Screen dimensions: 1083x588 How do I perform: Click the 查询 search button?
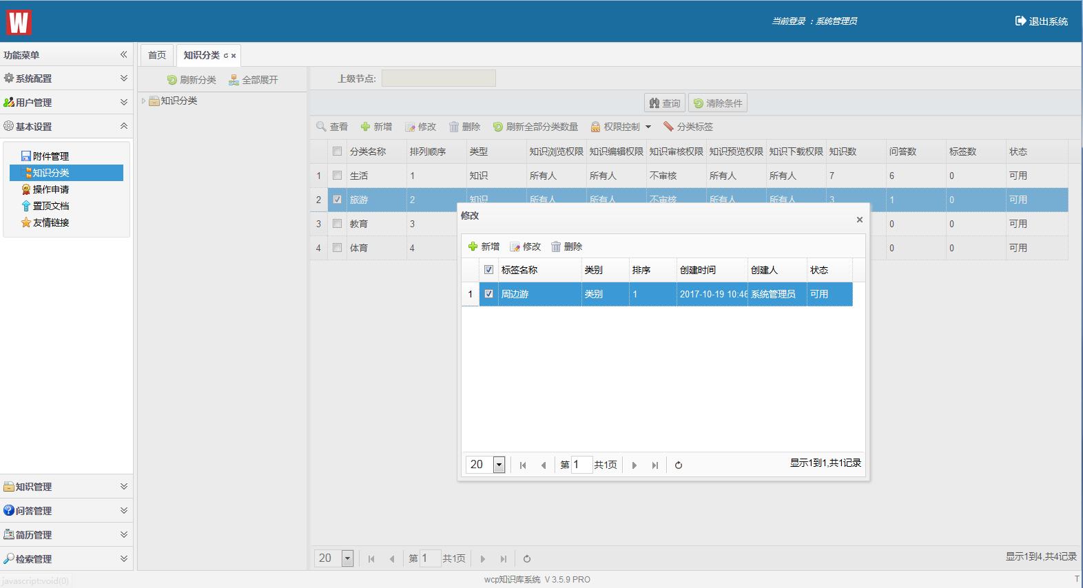tap(664, 103)
